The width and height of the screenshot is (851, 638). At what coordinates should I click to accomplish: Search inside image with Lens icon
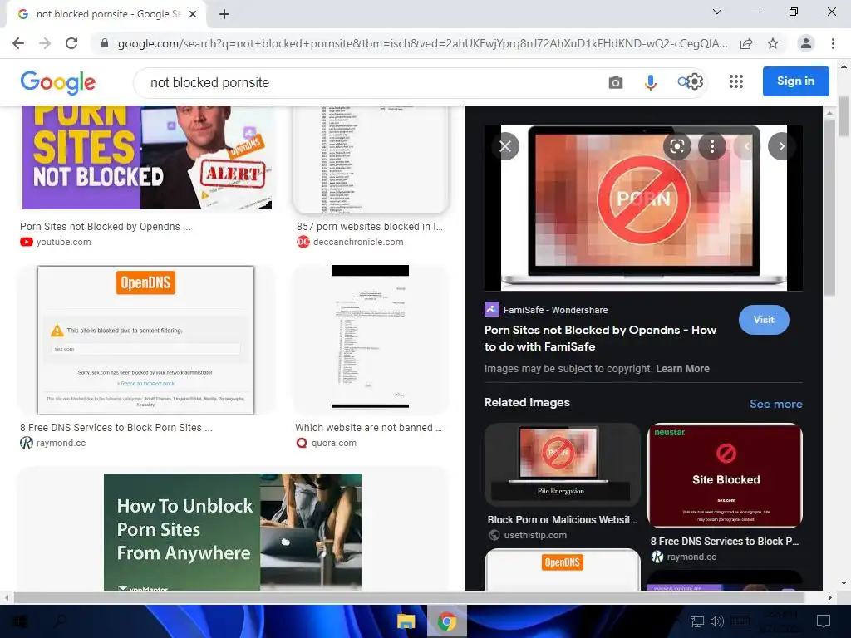[677, 146]
